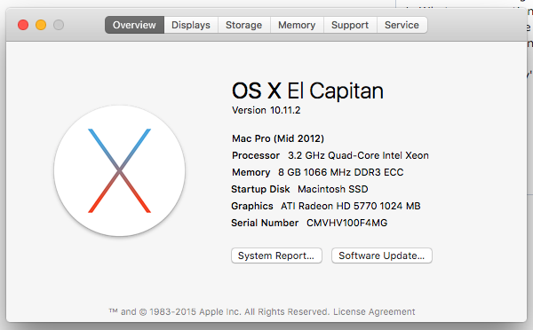Screen dimensions: 533x330
Task: Click the OS X El Capitan title
Action: click(307, 90)
